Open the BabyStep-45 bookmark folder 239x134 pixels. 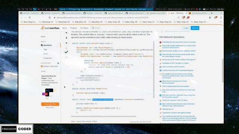(x=79, y=22)
